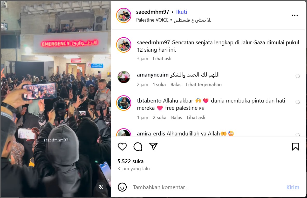Open tbtabento's profile avatar

pyautogui.click(x=124, y=103)
